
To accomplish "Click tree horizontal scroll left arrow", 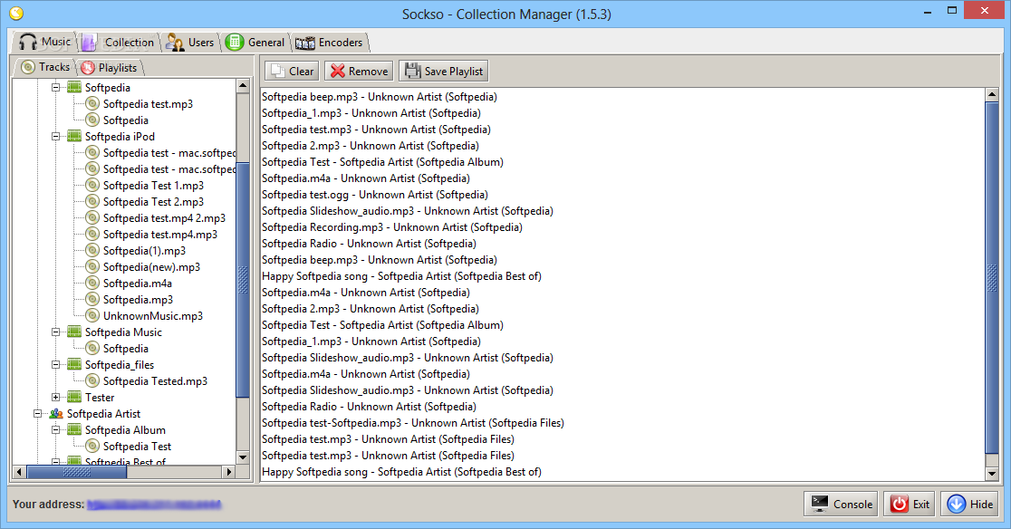I will pos(19,472).
